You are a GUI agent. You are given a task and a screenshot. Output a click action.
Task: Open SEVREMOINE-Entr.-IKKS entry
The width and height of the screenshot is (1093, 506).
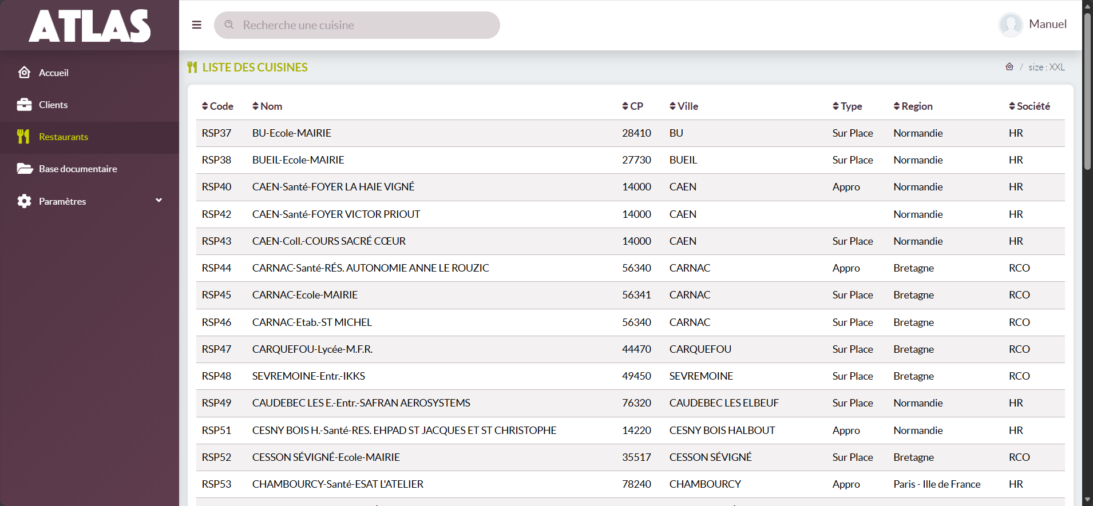(309, 376)
